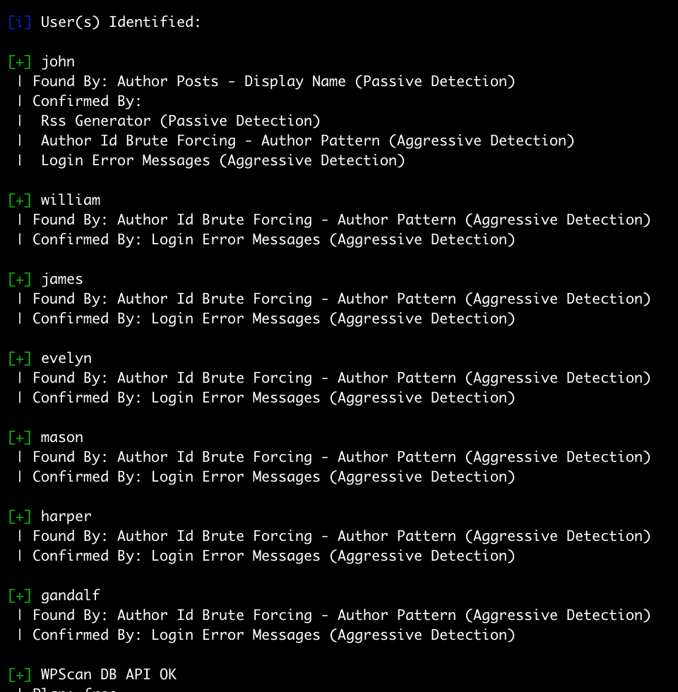Click the [+] marker beside WPScan DB API OK
Screen dimensions: 678x692
[x=20, y=674]
